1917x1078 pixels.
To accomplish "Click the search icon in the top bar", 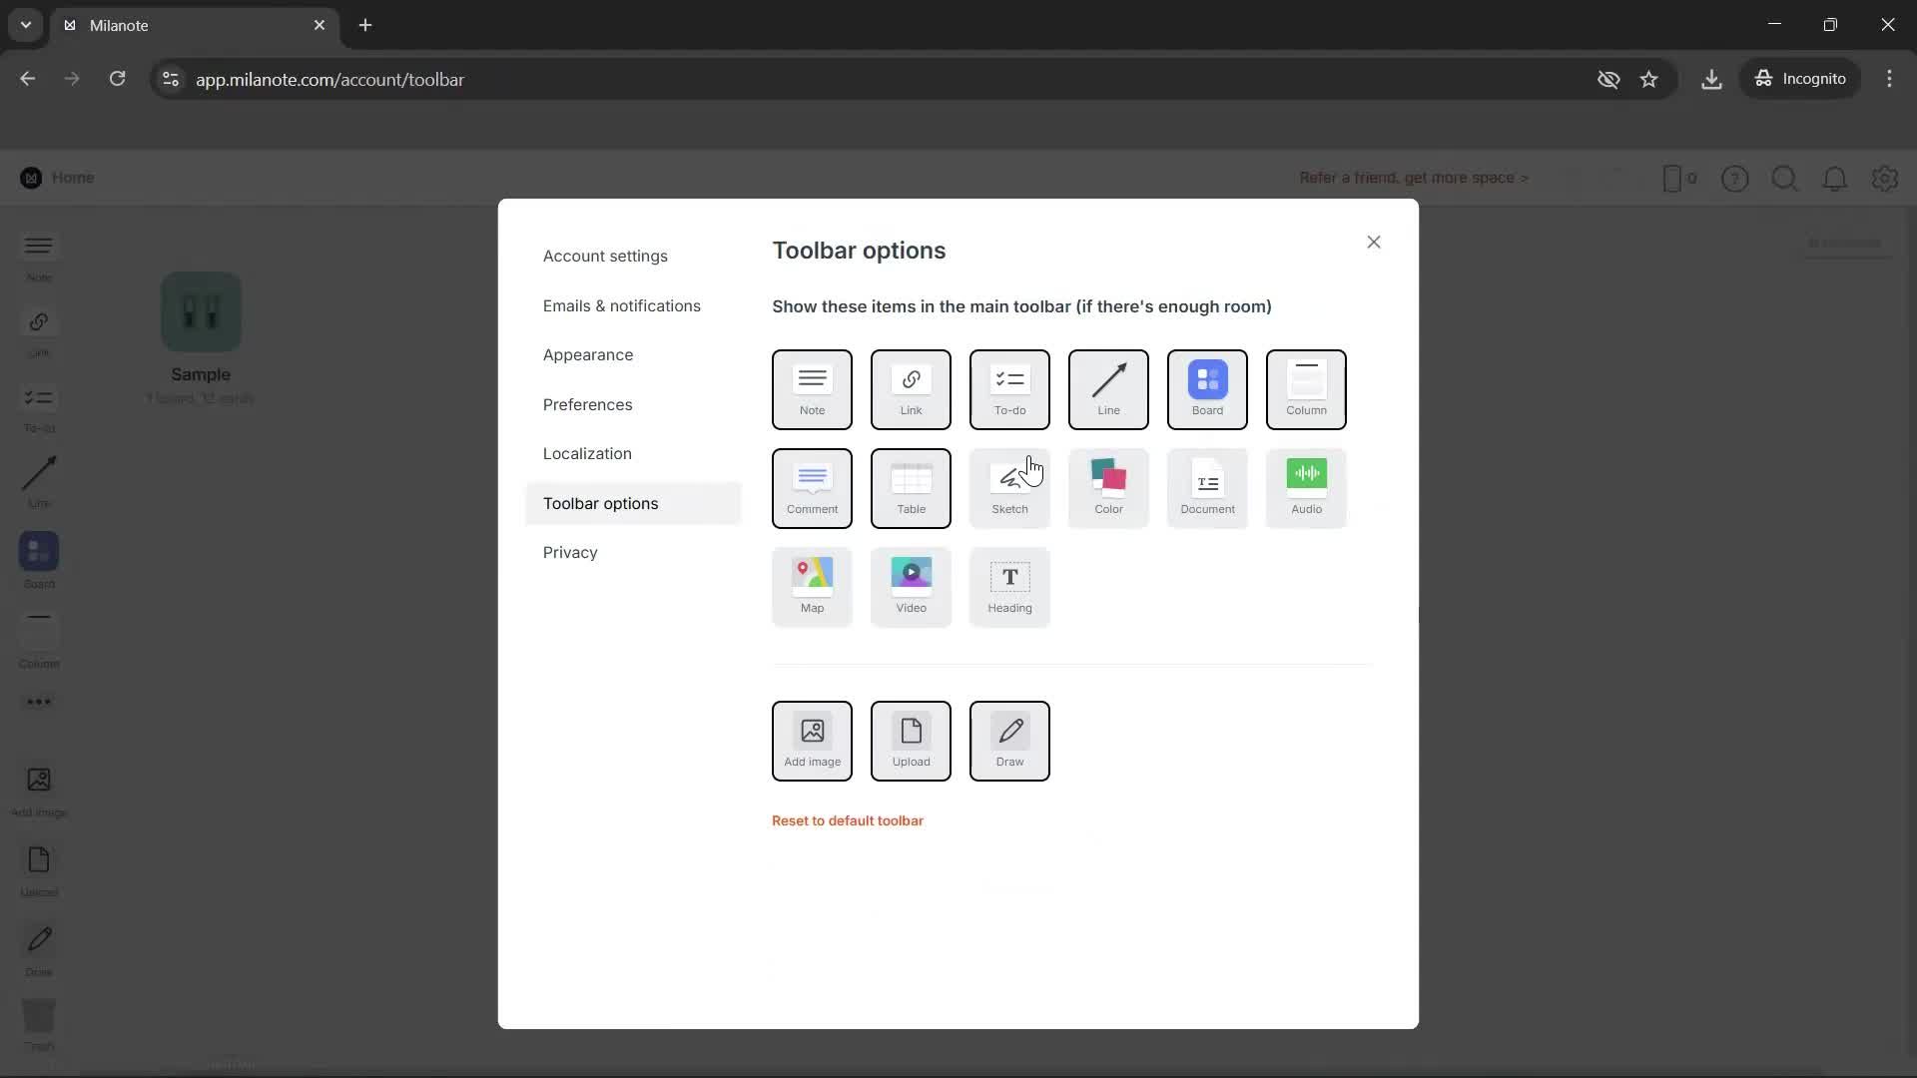I will 1785,178.
